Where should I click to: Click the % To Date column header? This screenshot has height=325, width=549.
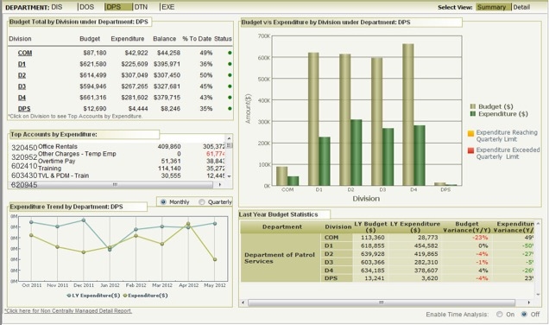point(197,39)
